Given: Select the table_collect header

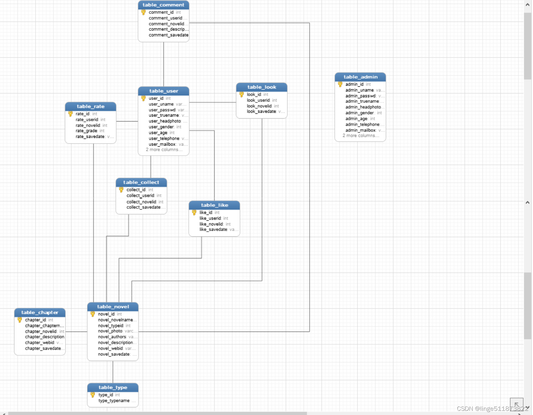Looking at the screenshot, I should click(x=141, y=182).
